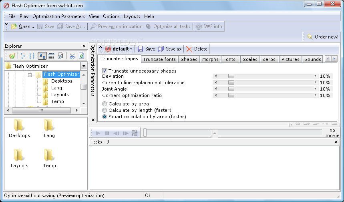Image resolution: width=344 pixels, height=202 pixels.
Task: Delete the default parameter profile
Action: pos(197,49)
